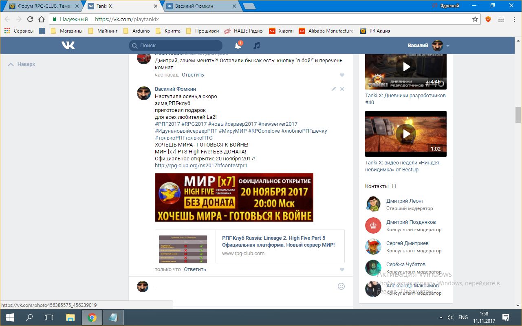Open the Arduino bookmark folder

137,31
